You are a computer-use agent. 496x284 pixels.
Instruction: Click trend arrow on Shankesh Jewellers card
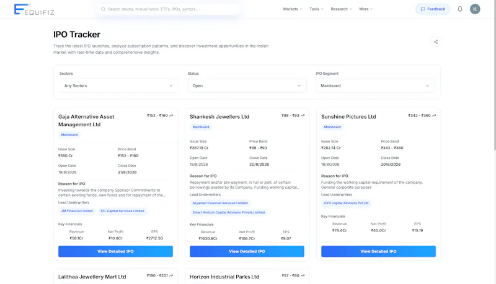303,116
